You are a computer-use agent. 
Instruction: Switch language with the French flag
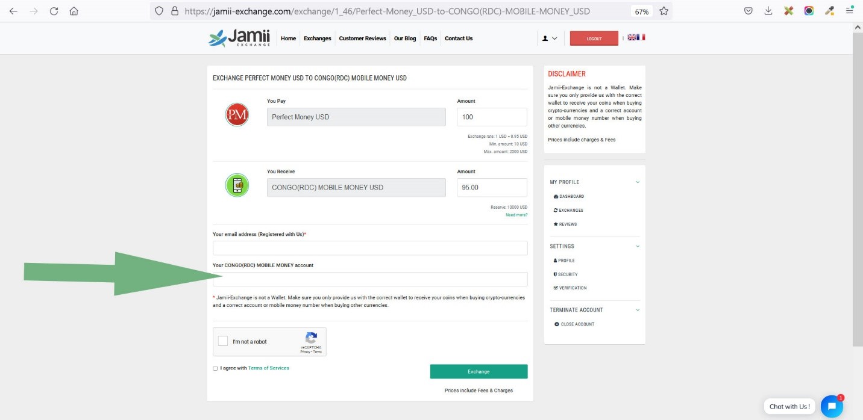[641, 37]
